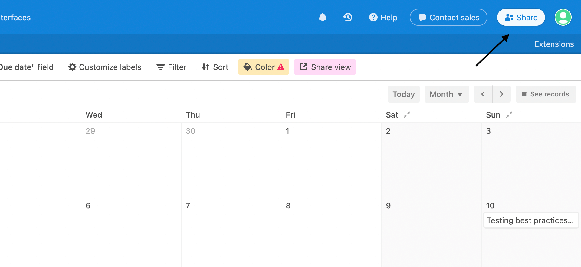This screenshot has height=267, width=581.
Task: Click the date number 10
Action: (490, 206)
